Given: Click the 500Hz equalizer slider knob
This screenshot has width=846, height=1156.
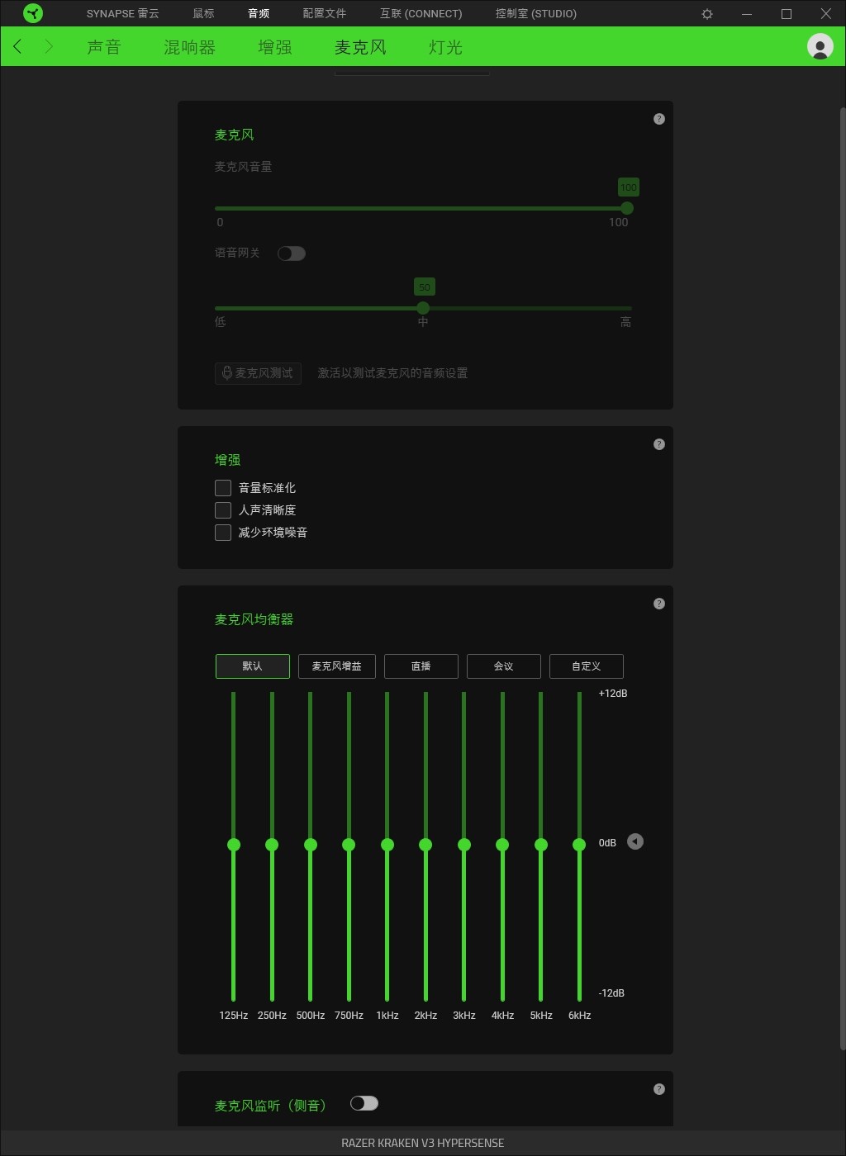Looking at the screenshot, I should pyautogui.click(x=311, y=845).
